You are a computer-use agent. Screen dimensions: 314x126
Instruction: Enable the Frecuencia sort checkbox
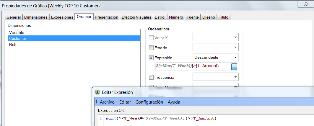click(x=151, y=77)
